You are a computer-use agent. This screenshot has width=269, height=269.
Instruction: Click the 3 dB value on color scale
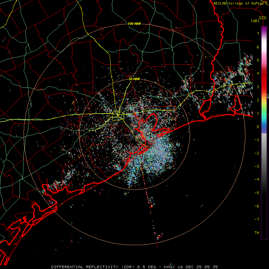coord(258,87)
